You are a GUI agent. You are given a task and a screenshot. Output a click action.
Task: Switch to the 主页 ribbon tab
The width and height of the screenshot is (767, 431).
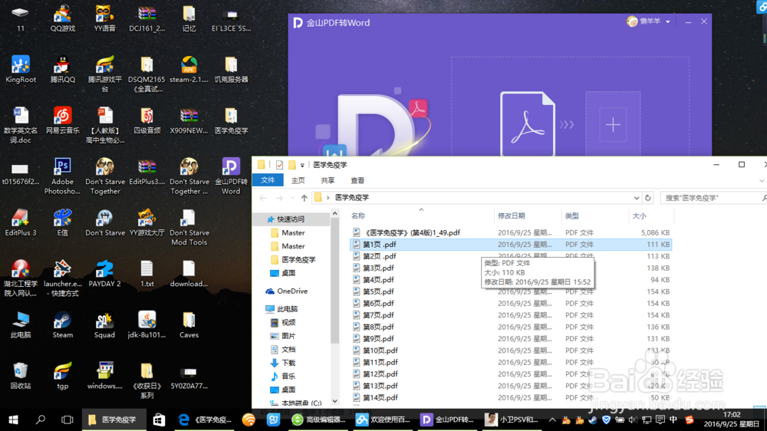(x=298, y=180)
